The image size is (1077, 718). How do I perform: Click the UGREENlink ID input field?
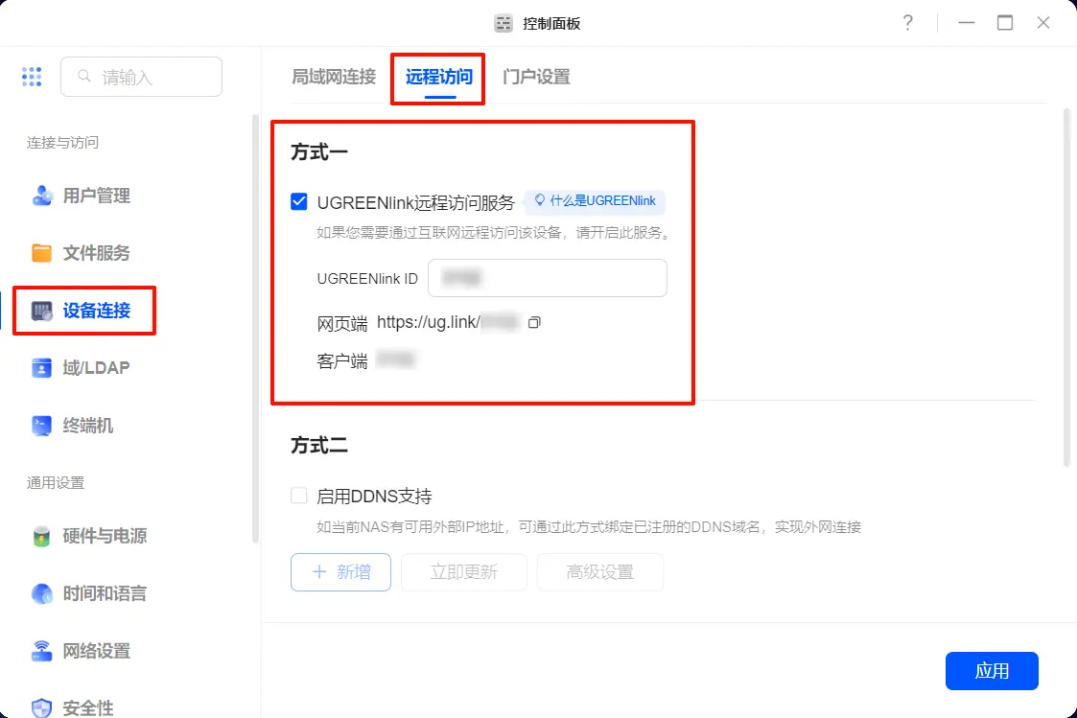547,278
